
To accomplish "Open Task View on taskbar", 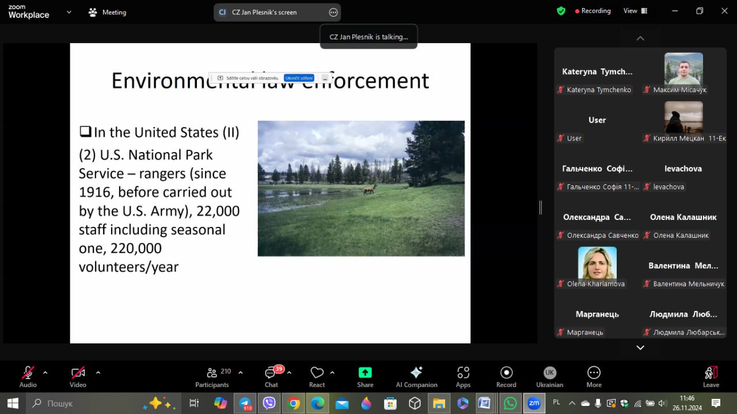I will pos(194,403).
